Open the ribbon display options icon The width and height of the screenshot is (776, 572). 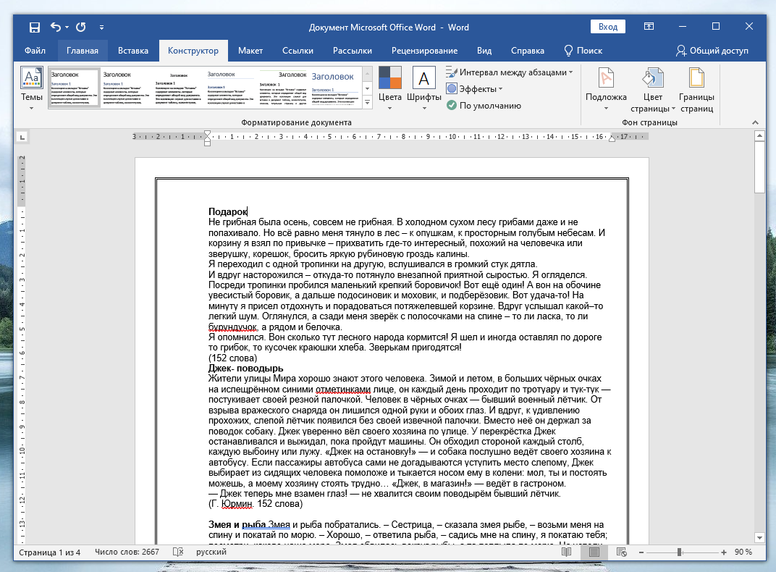point(649,27)
